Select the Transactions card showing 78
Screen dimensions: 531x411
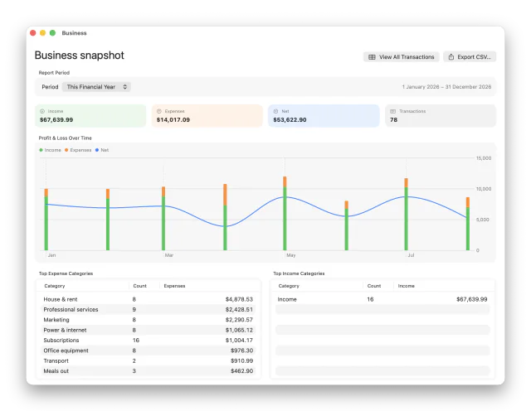tap(441, 116)
